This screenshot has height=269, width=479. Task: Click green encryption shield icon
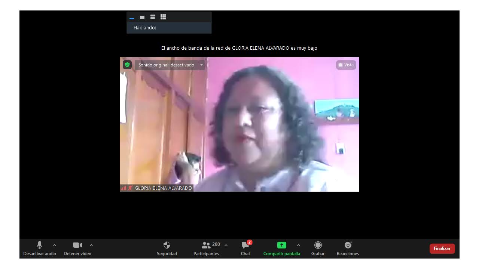(x=127, y=65)
